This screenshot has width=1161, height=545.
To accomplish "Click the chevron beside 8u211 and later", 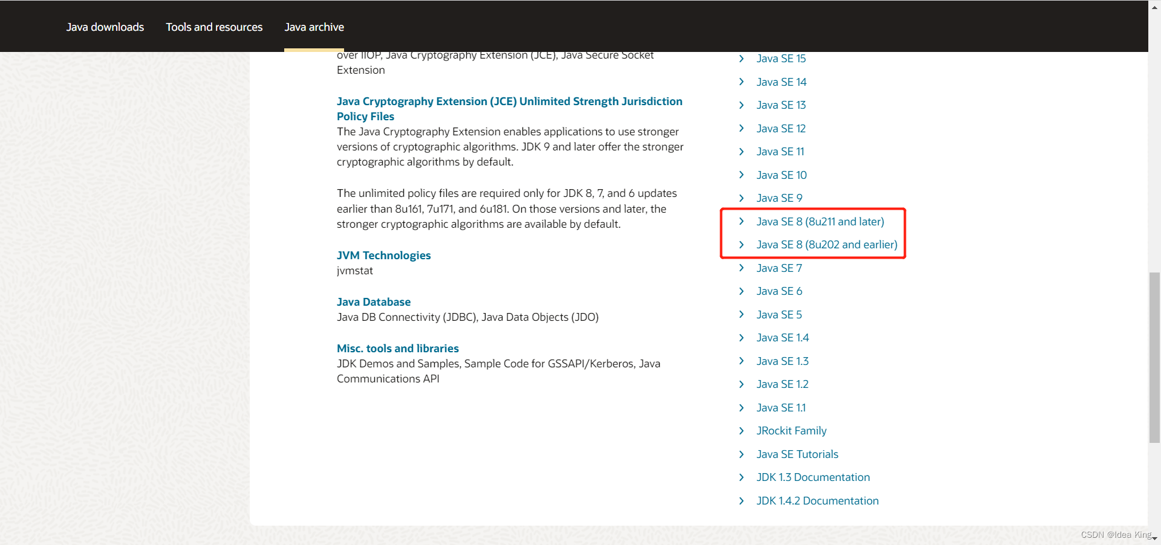I will coord(741,222).
